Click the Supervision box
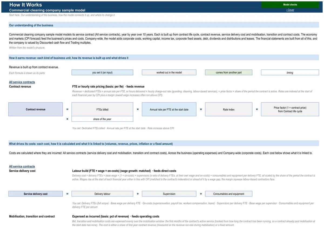 point(169,194)
